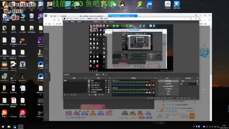Open Xunlei desktop icon at top right

(x=177, y=5)
